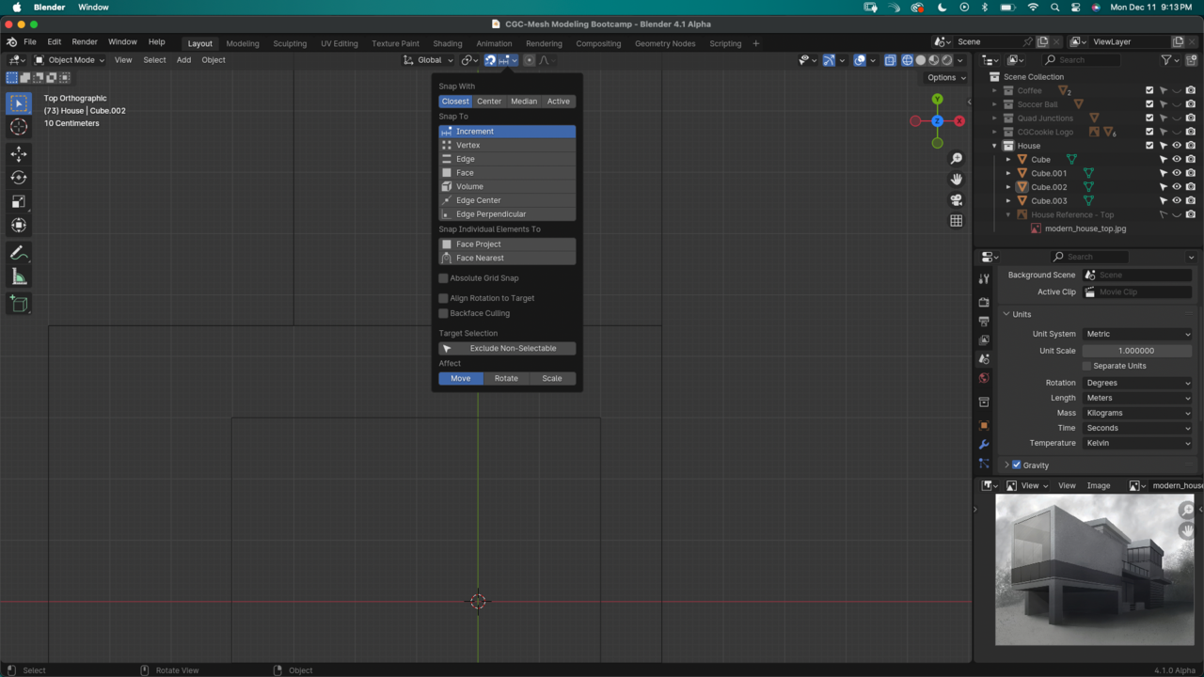
Task: Open the Unit System dropdown
Action: point(1137,334)
